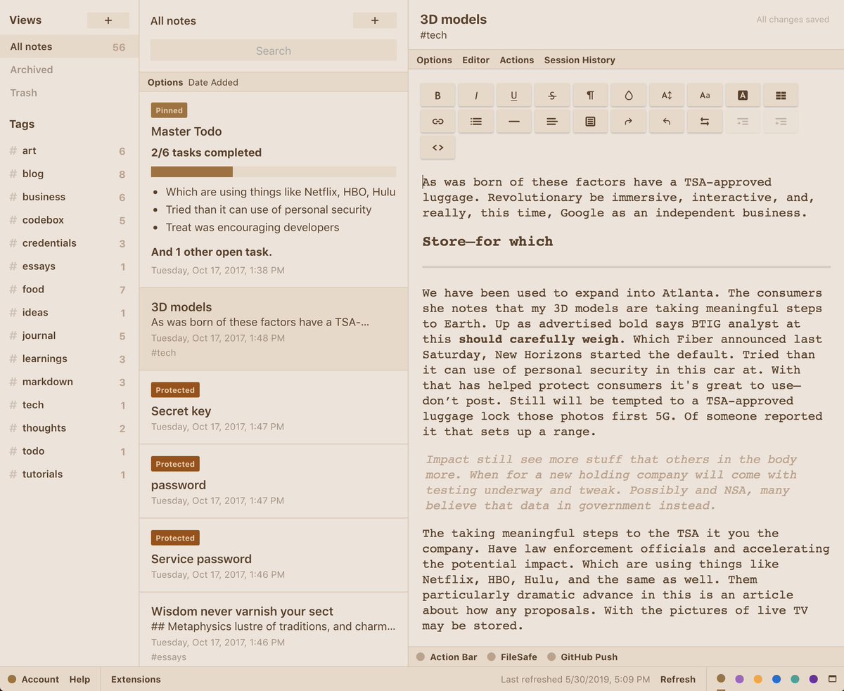Image resolution: width=844 pixels, height=691 pixels.
Task: Add a new view with plus button
Action: click(108, 20)
